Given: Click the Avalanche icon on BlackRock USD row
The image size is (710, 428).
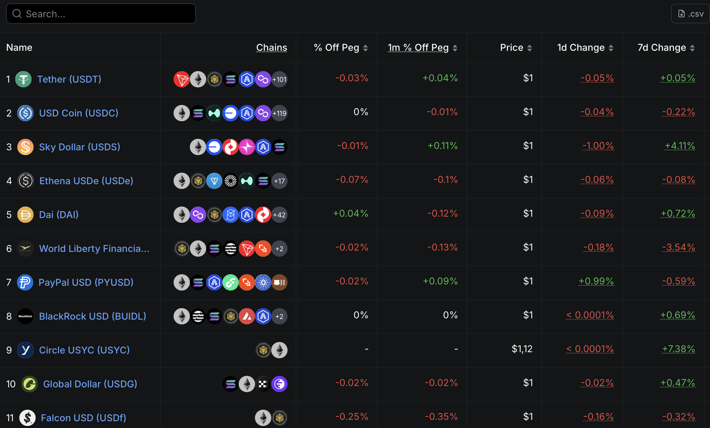Looking at the screenshot, I should coord(247,316).
